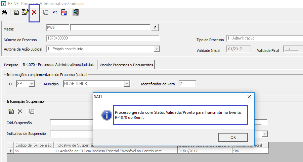Save suspension info diskette icon

click(32, 111)
